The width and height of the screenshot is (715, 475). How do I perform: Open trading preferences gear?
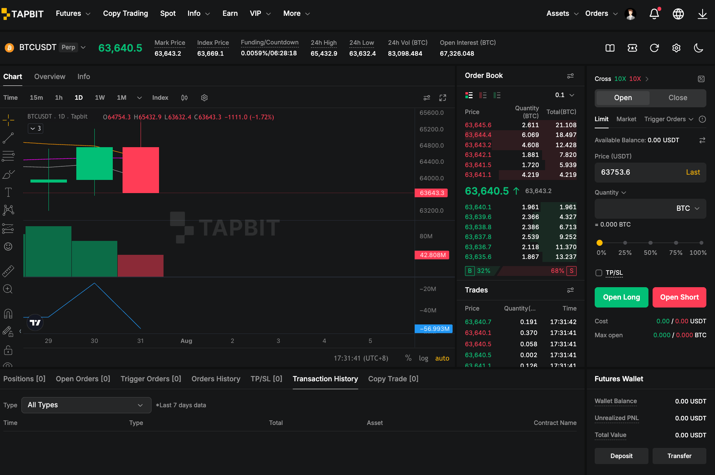click(x=676, y=48)
